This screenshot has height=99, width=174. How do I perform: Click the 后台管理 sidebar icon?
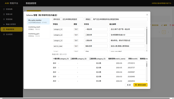4,34
